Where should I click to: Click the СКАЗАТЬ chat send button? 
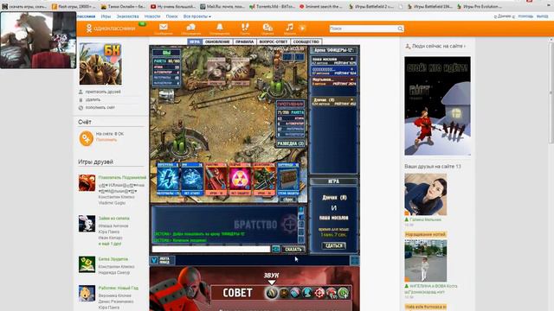293,250
